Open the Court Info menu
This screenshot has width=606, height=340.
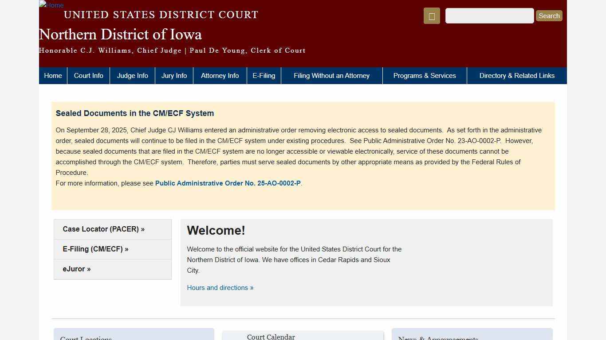tap(88, 75)
